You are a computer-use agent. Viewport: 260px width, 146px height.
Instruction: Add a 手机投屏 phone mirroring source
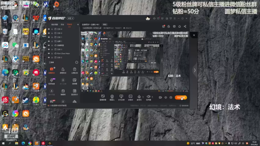(x=121, y=98)
